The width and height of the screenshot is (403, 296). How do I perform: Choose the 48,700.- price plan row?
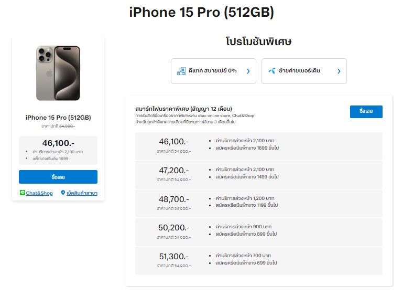pos(258,203)
